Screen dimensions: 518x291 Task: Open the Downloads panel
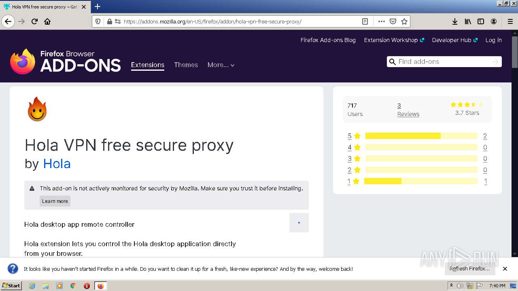455,21
